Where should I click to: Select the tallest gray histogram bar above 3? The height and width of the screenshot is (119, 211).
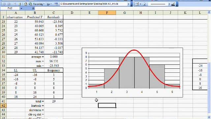tap(127, 73)
